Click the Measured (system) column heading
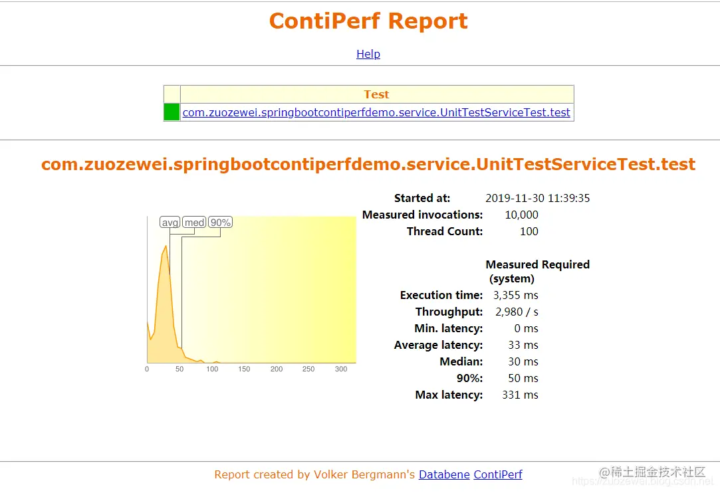This screenshot has width=720, height=493. 511,271
